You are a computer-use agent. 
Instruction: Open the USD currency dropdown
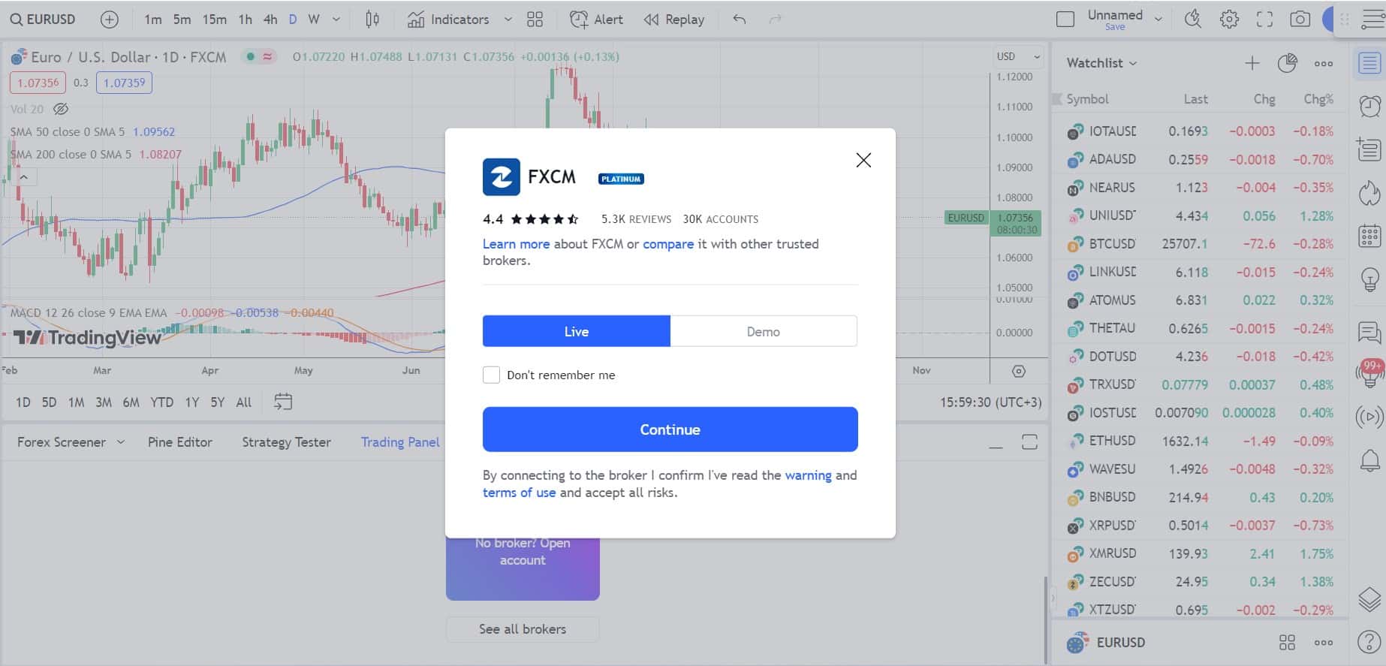(x=1018, y=56)
